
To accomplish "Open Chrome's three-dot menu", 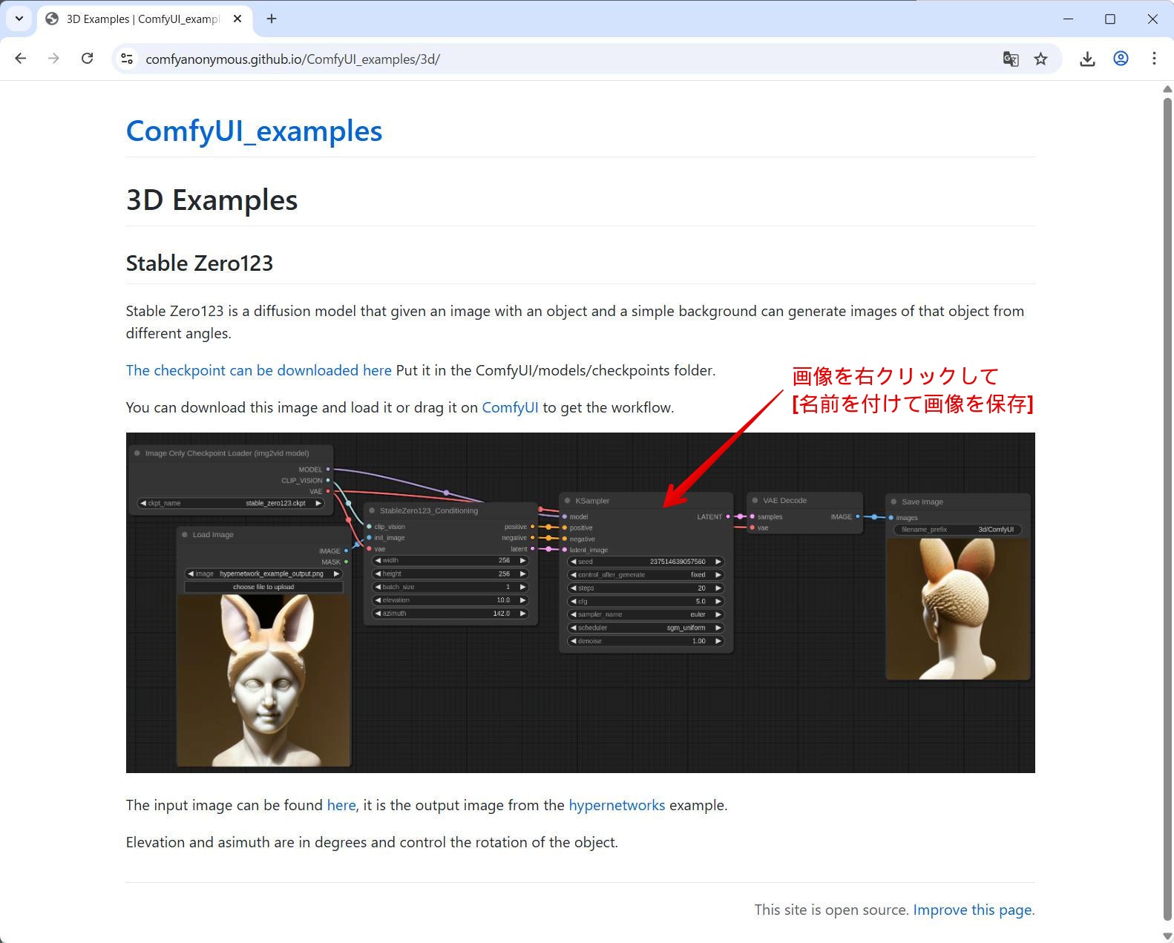I will [1154, 59].
